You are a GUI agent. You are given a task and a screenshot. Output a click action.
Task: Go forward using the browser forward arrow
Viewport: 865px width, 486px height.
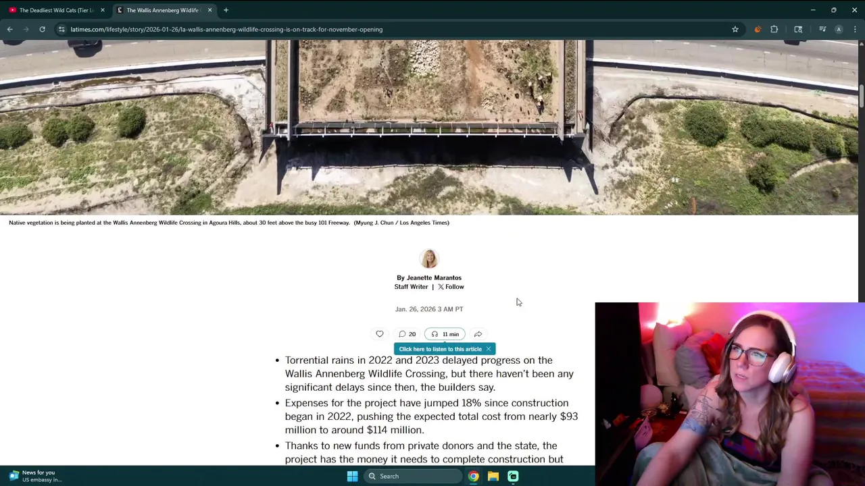(x=26, y=29)
